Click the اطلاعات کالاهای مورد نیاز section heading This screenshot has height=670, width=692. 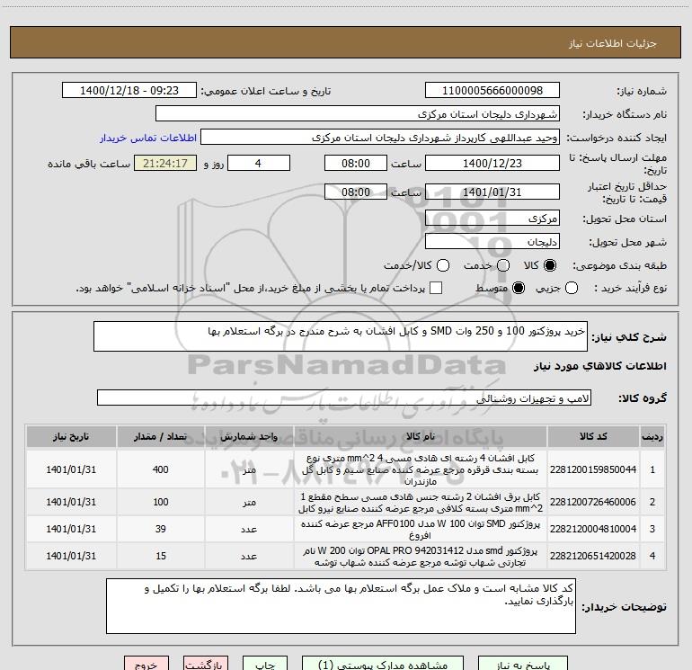[x=600, y=366]
